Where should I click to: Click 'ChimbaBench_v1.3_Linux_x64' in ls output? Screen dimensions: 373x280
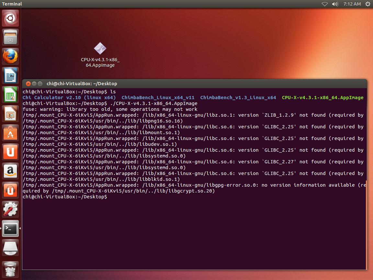click(x=238, y=98)
